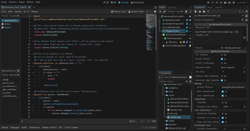This screenshot has height=131, width=250.
Task: Open script attached to MarkdownLabel node
Action: click(x=187, y=20)
